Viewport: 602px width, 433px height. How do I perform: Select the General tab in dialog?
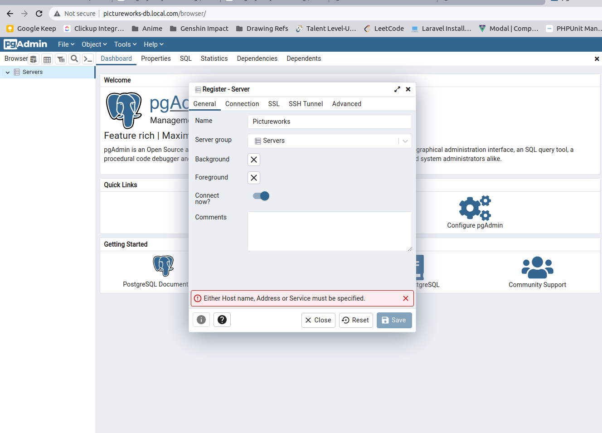click(204, 104)
